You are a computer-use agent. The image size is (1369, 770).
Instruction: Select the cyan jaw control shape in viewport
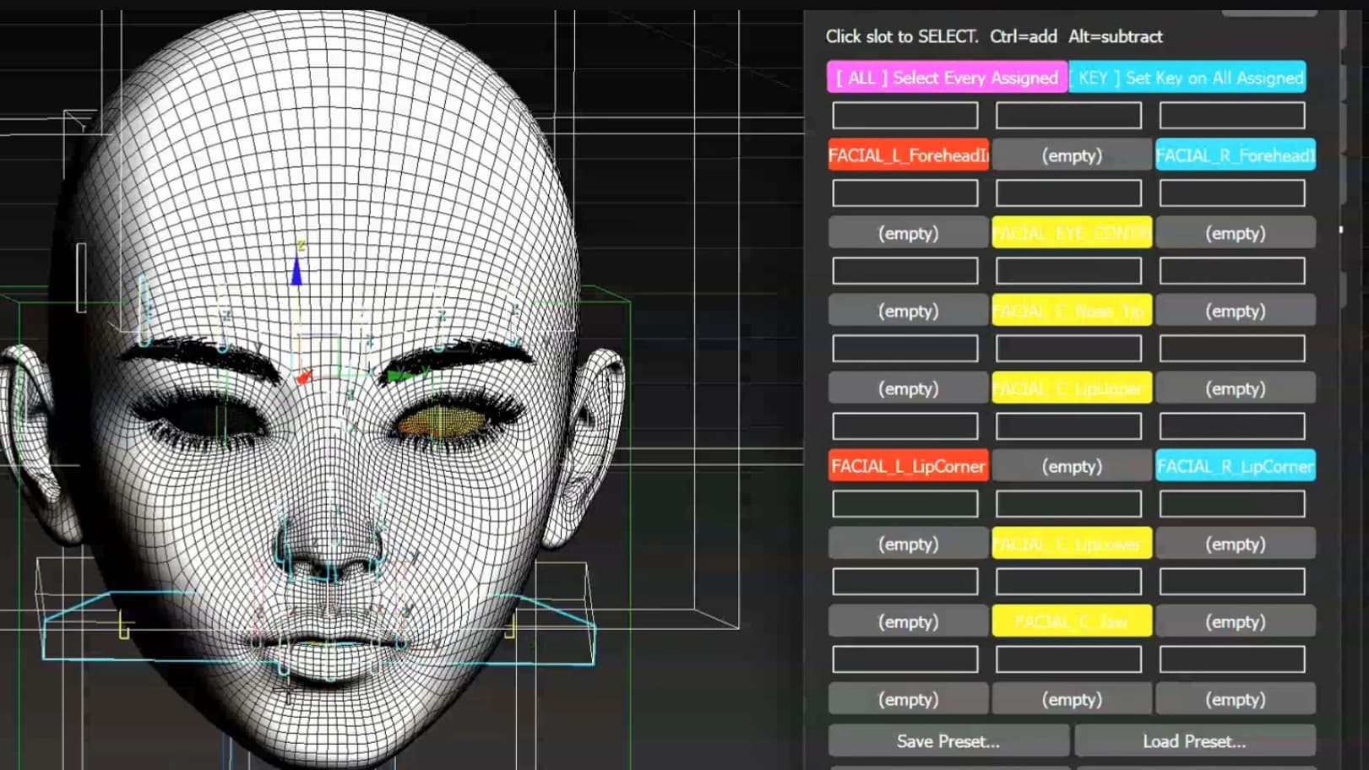(x=319, y=629)
